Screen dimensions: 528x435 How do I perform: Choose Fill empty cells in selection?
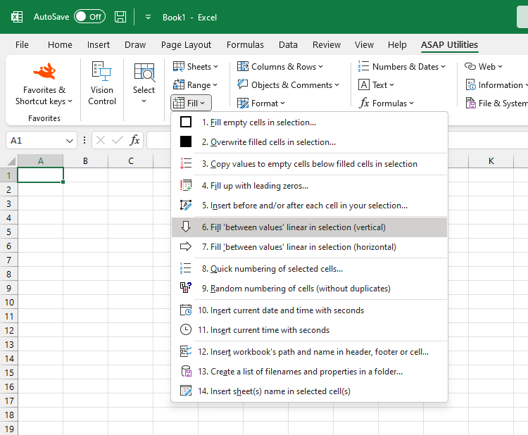(309, 122)
